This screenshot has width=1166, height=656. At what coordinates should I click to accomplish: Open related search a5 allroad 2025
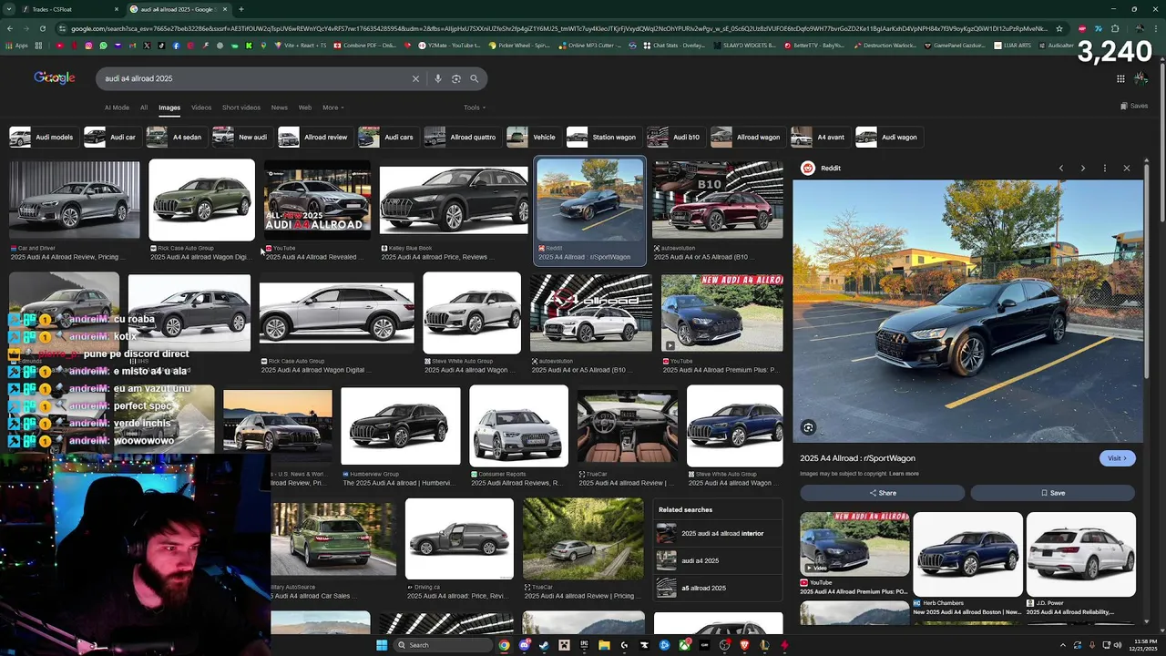(719, 588)
